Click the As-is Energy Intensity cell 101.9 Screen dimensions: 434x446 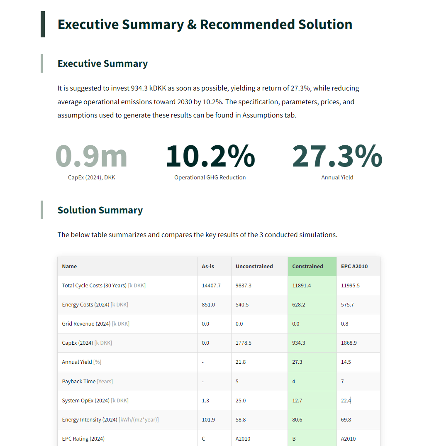208,419
